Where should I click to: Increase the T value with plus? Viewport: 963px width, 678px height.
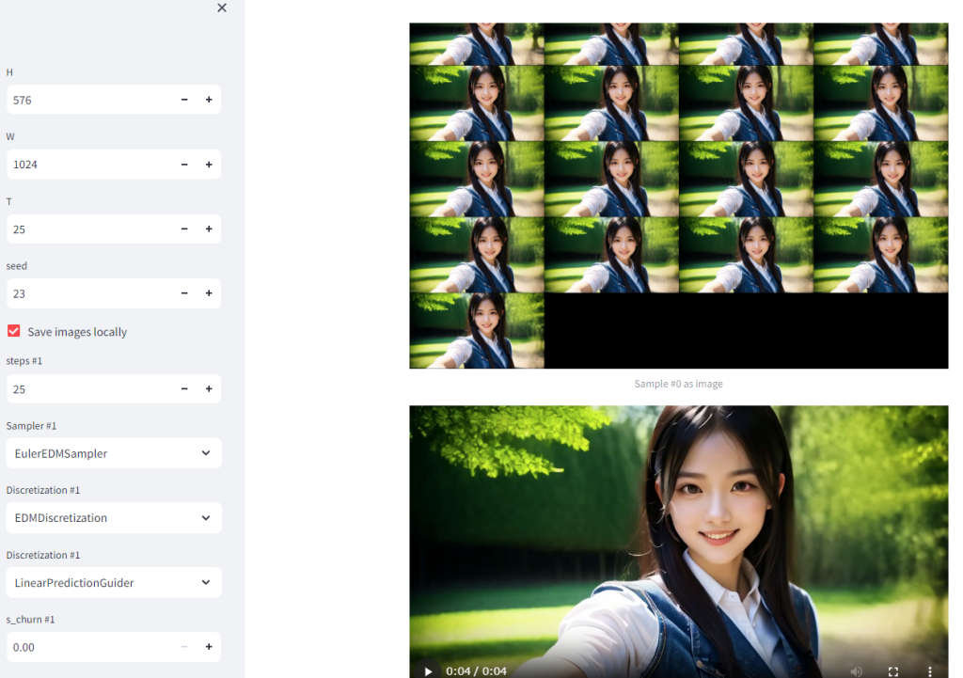pos(209,229)
